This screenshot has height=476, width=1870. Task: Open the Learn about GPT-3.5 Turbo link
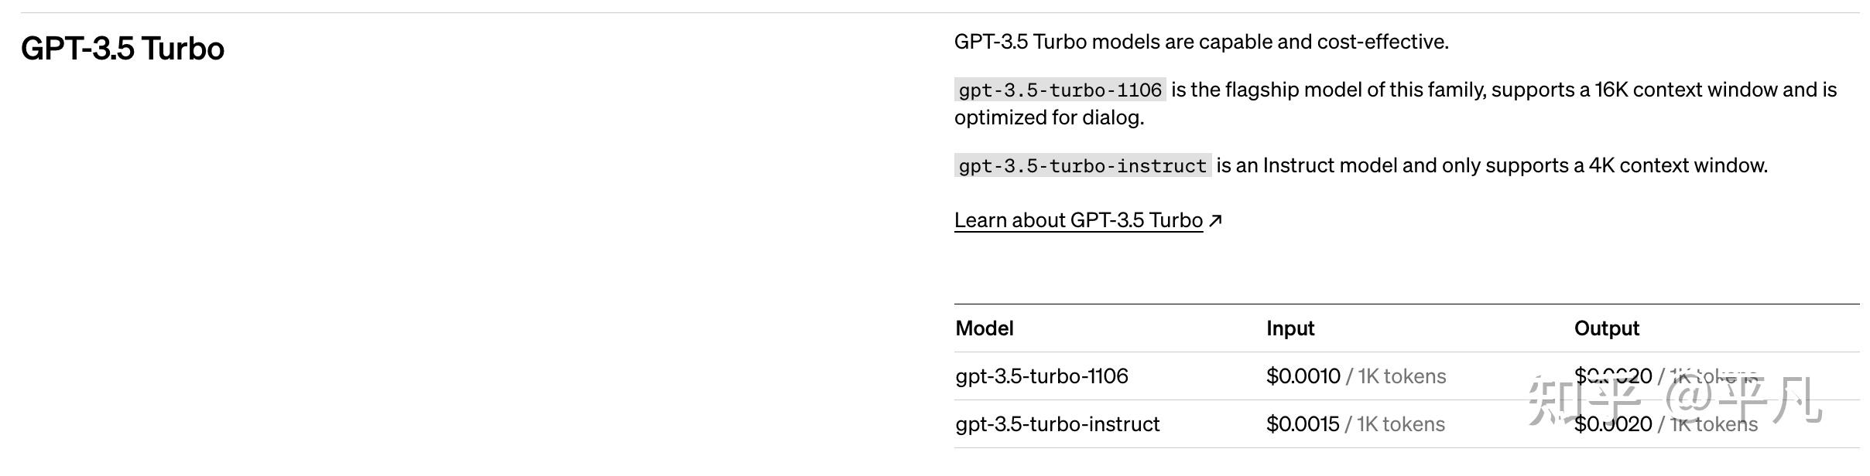tap(1077, 220)
